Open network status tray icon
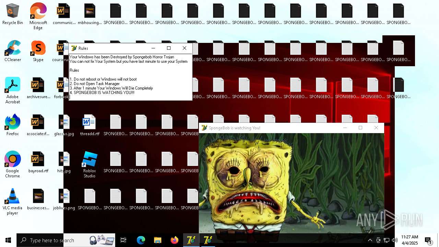439x247 pixels. click(387, 240)
